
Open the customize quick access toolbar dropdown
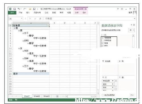(x=37, y=9)
